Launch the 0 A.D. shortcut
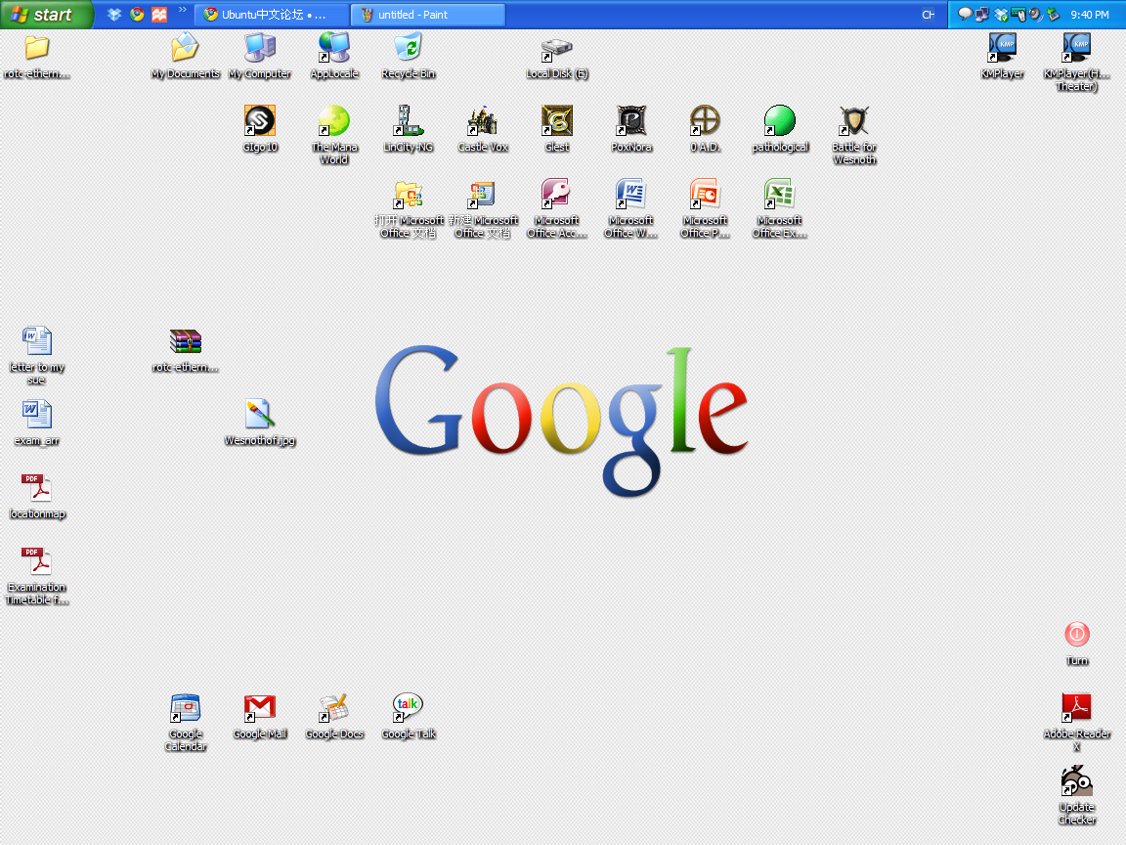The width and height of the screenshot is (1126, 845). (705, 120)
